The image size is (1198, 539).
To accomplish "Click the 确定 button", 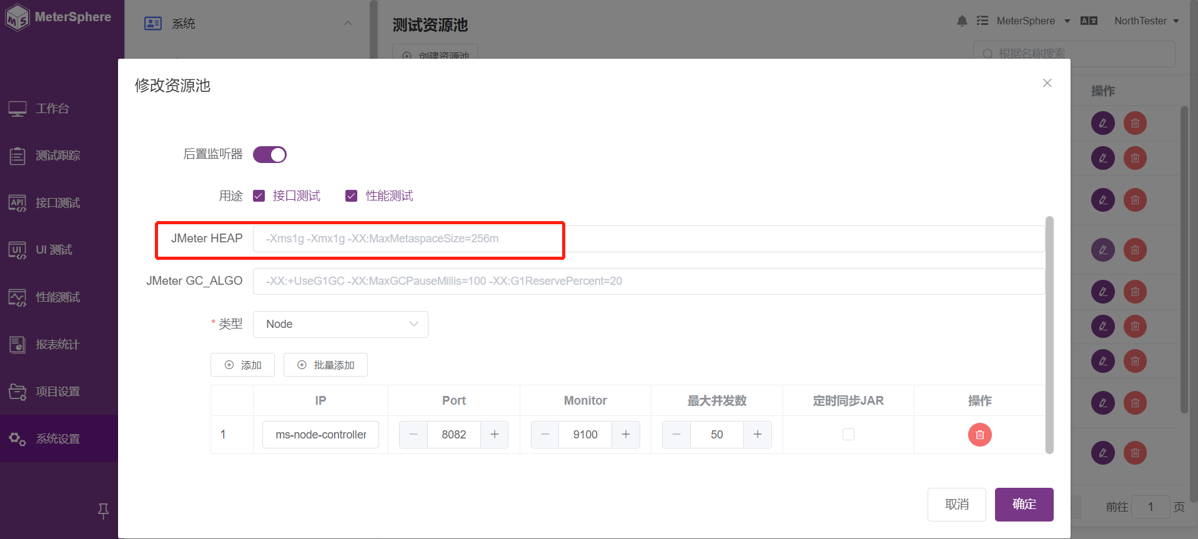I will tap(1024, 504).
